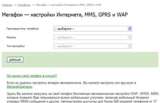Click arrow of 'Производитель телефона' combo box

[x=130, y=29]
